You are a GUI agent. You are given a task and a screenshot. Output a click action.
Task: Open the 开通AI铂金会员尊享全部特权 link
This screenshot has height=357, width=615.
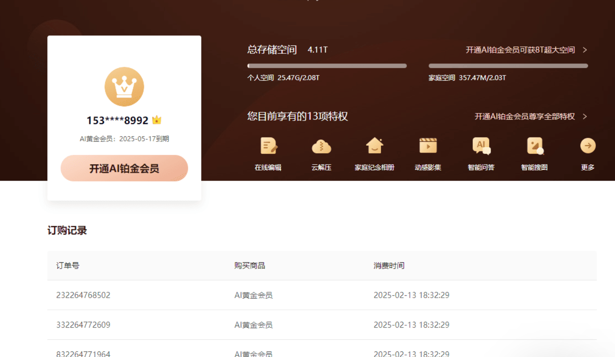[x=524, y=117]
